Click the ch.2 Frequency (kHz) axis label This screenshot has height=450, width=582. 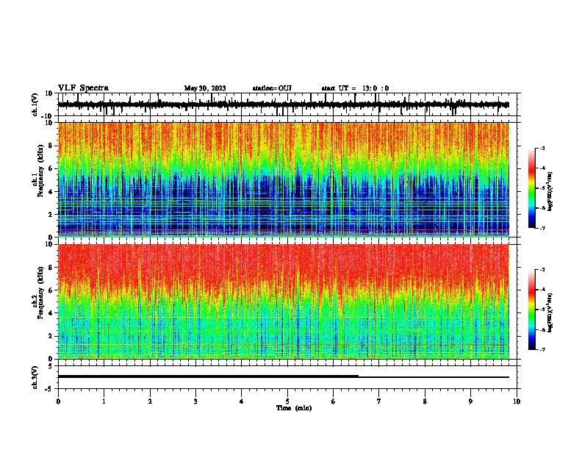37,292
